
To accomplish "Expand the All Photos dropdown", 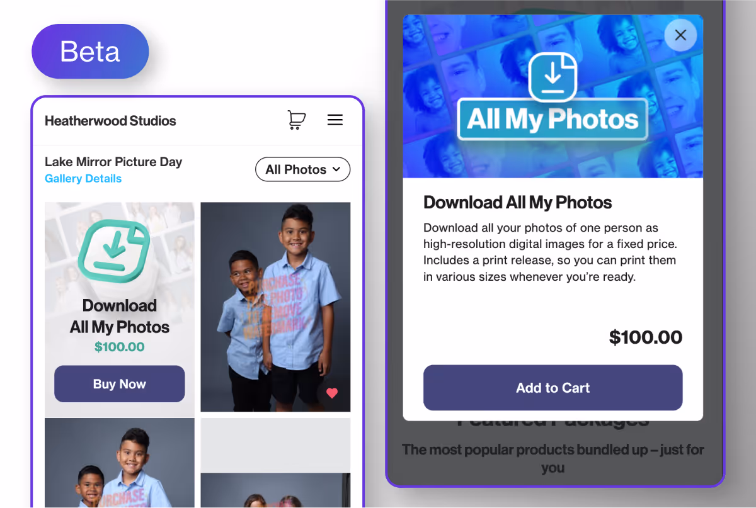I will [x=302, y=169].
